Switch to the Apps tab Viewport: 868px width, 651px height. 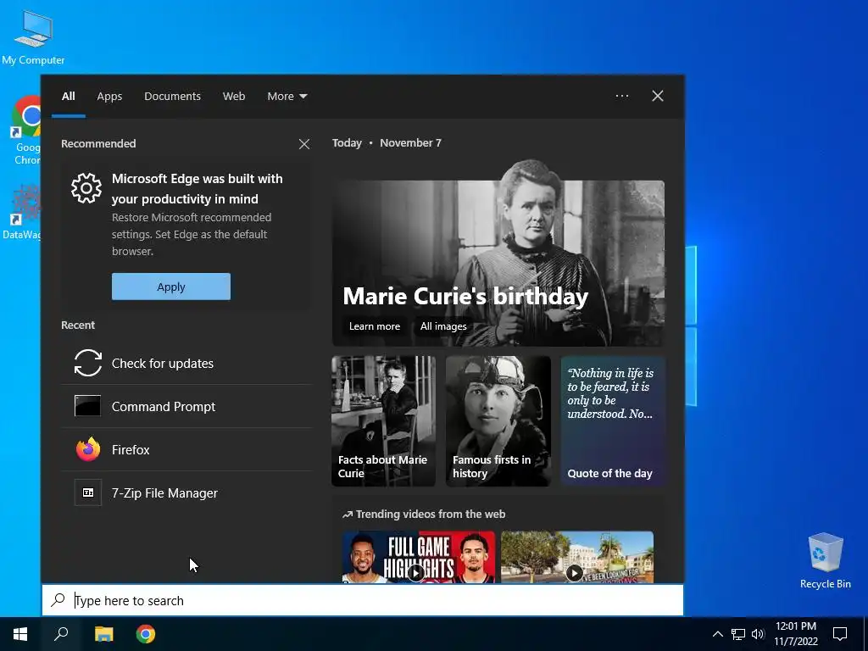(x=109, y=97)
